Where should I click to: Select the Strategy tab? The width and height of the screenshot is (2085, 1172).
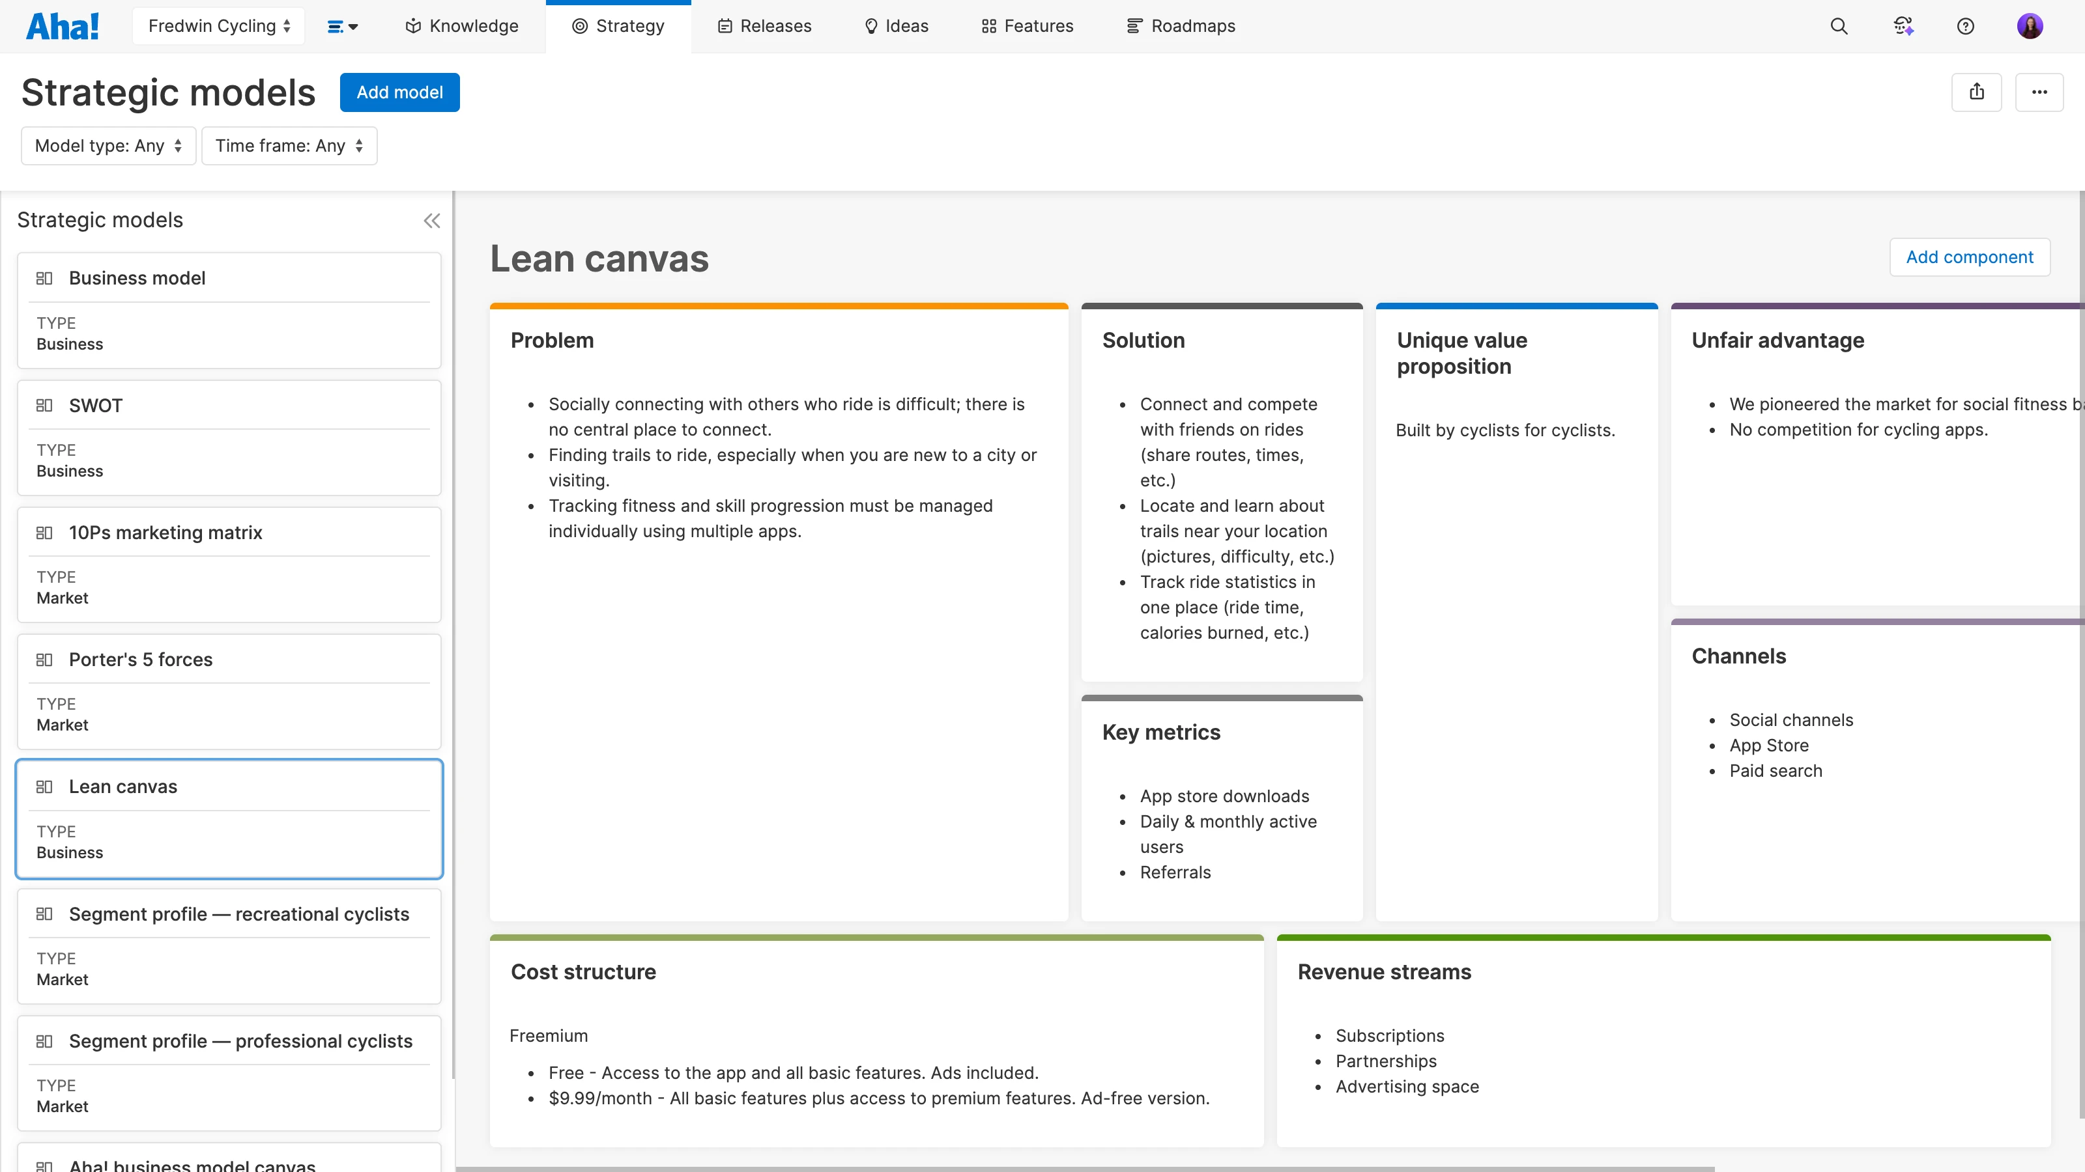pyautogui.click(x=618, y=26)
